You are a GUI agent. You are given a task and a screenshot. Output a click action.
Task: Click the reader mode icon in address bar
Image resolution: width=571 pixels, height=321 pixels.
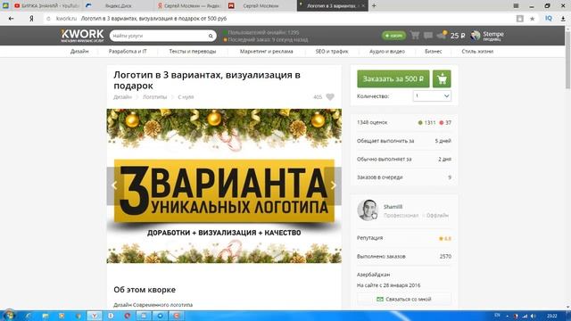click(519, 19)
